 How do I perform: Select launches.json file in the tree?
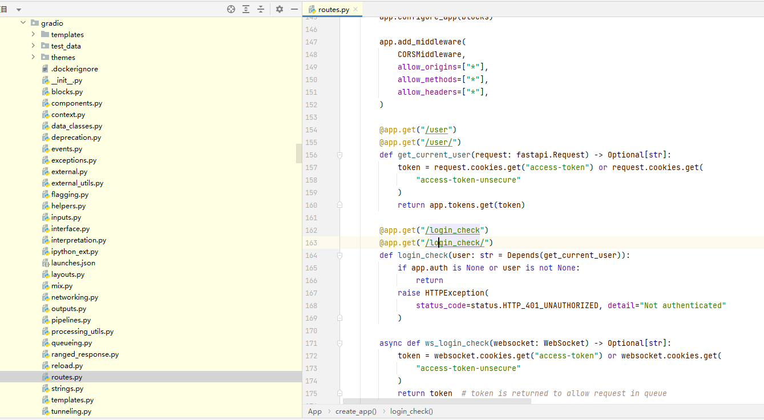[73, 263]
